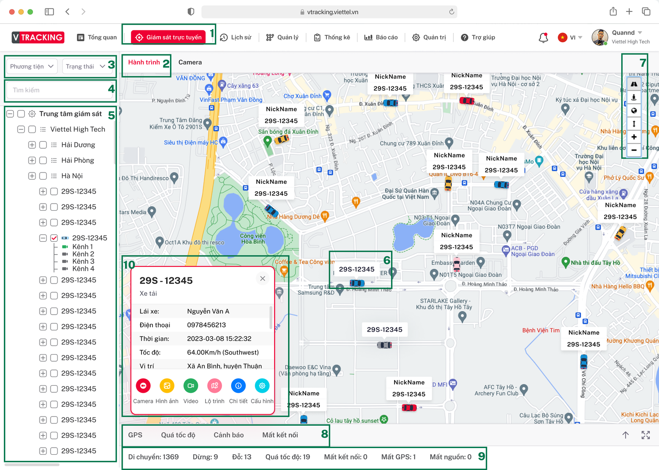Select Kênh 1 camera channel
The image size is (659, 470).
83,247
